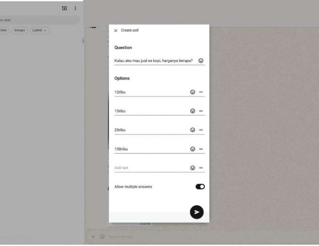Close the Create poll dialog
Viewport: 319px width, 246px height.
coord(116,31)
